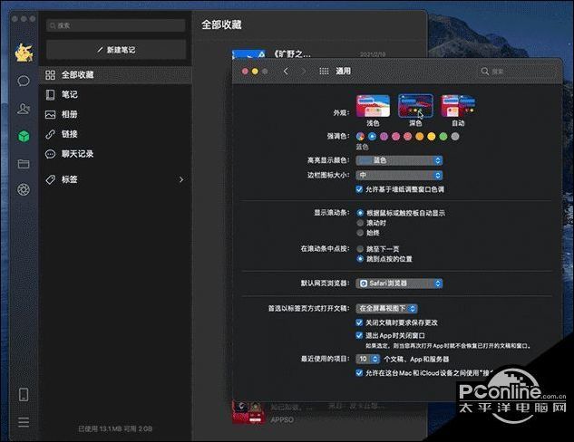The width and height of the screenshot is (574, 442).
Task: Go back in System Preferences toolbar
Action: click(x=286, y=71)
